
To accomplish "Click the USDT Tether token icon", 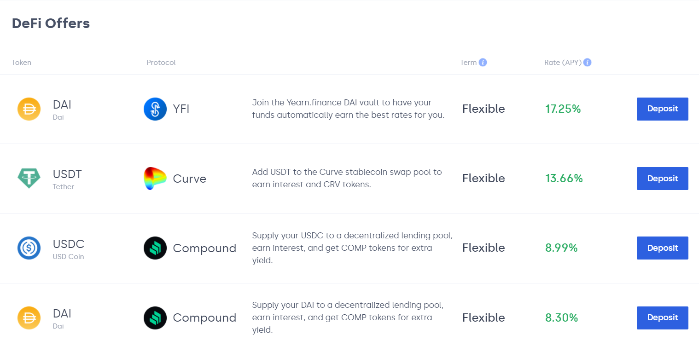I will tap(29, 179).
